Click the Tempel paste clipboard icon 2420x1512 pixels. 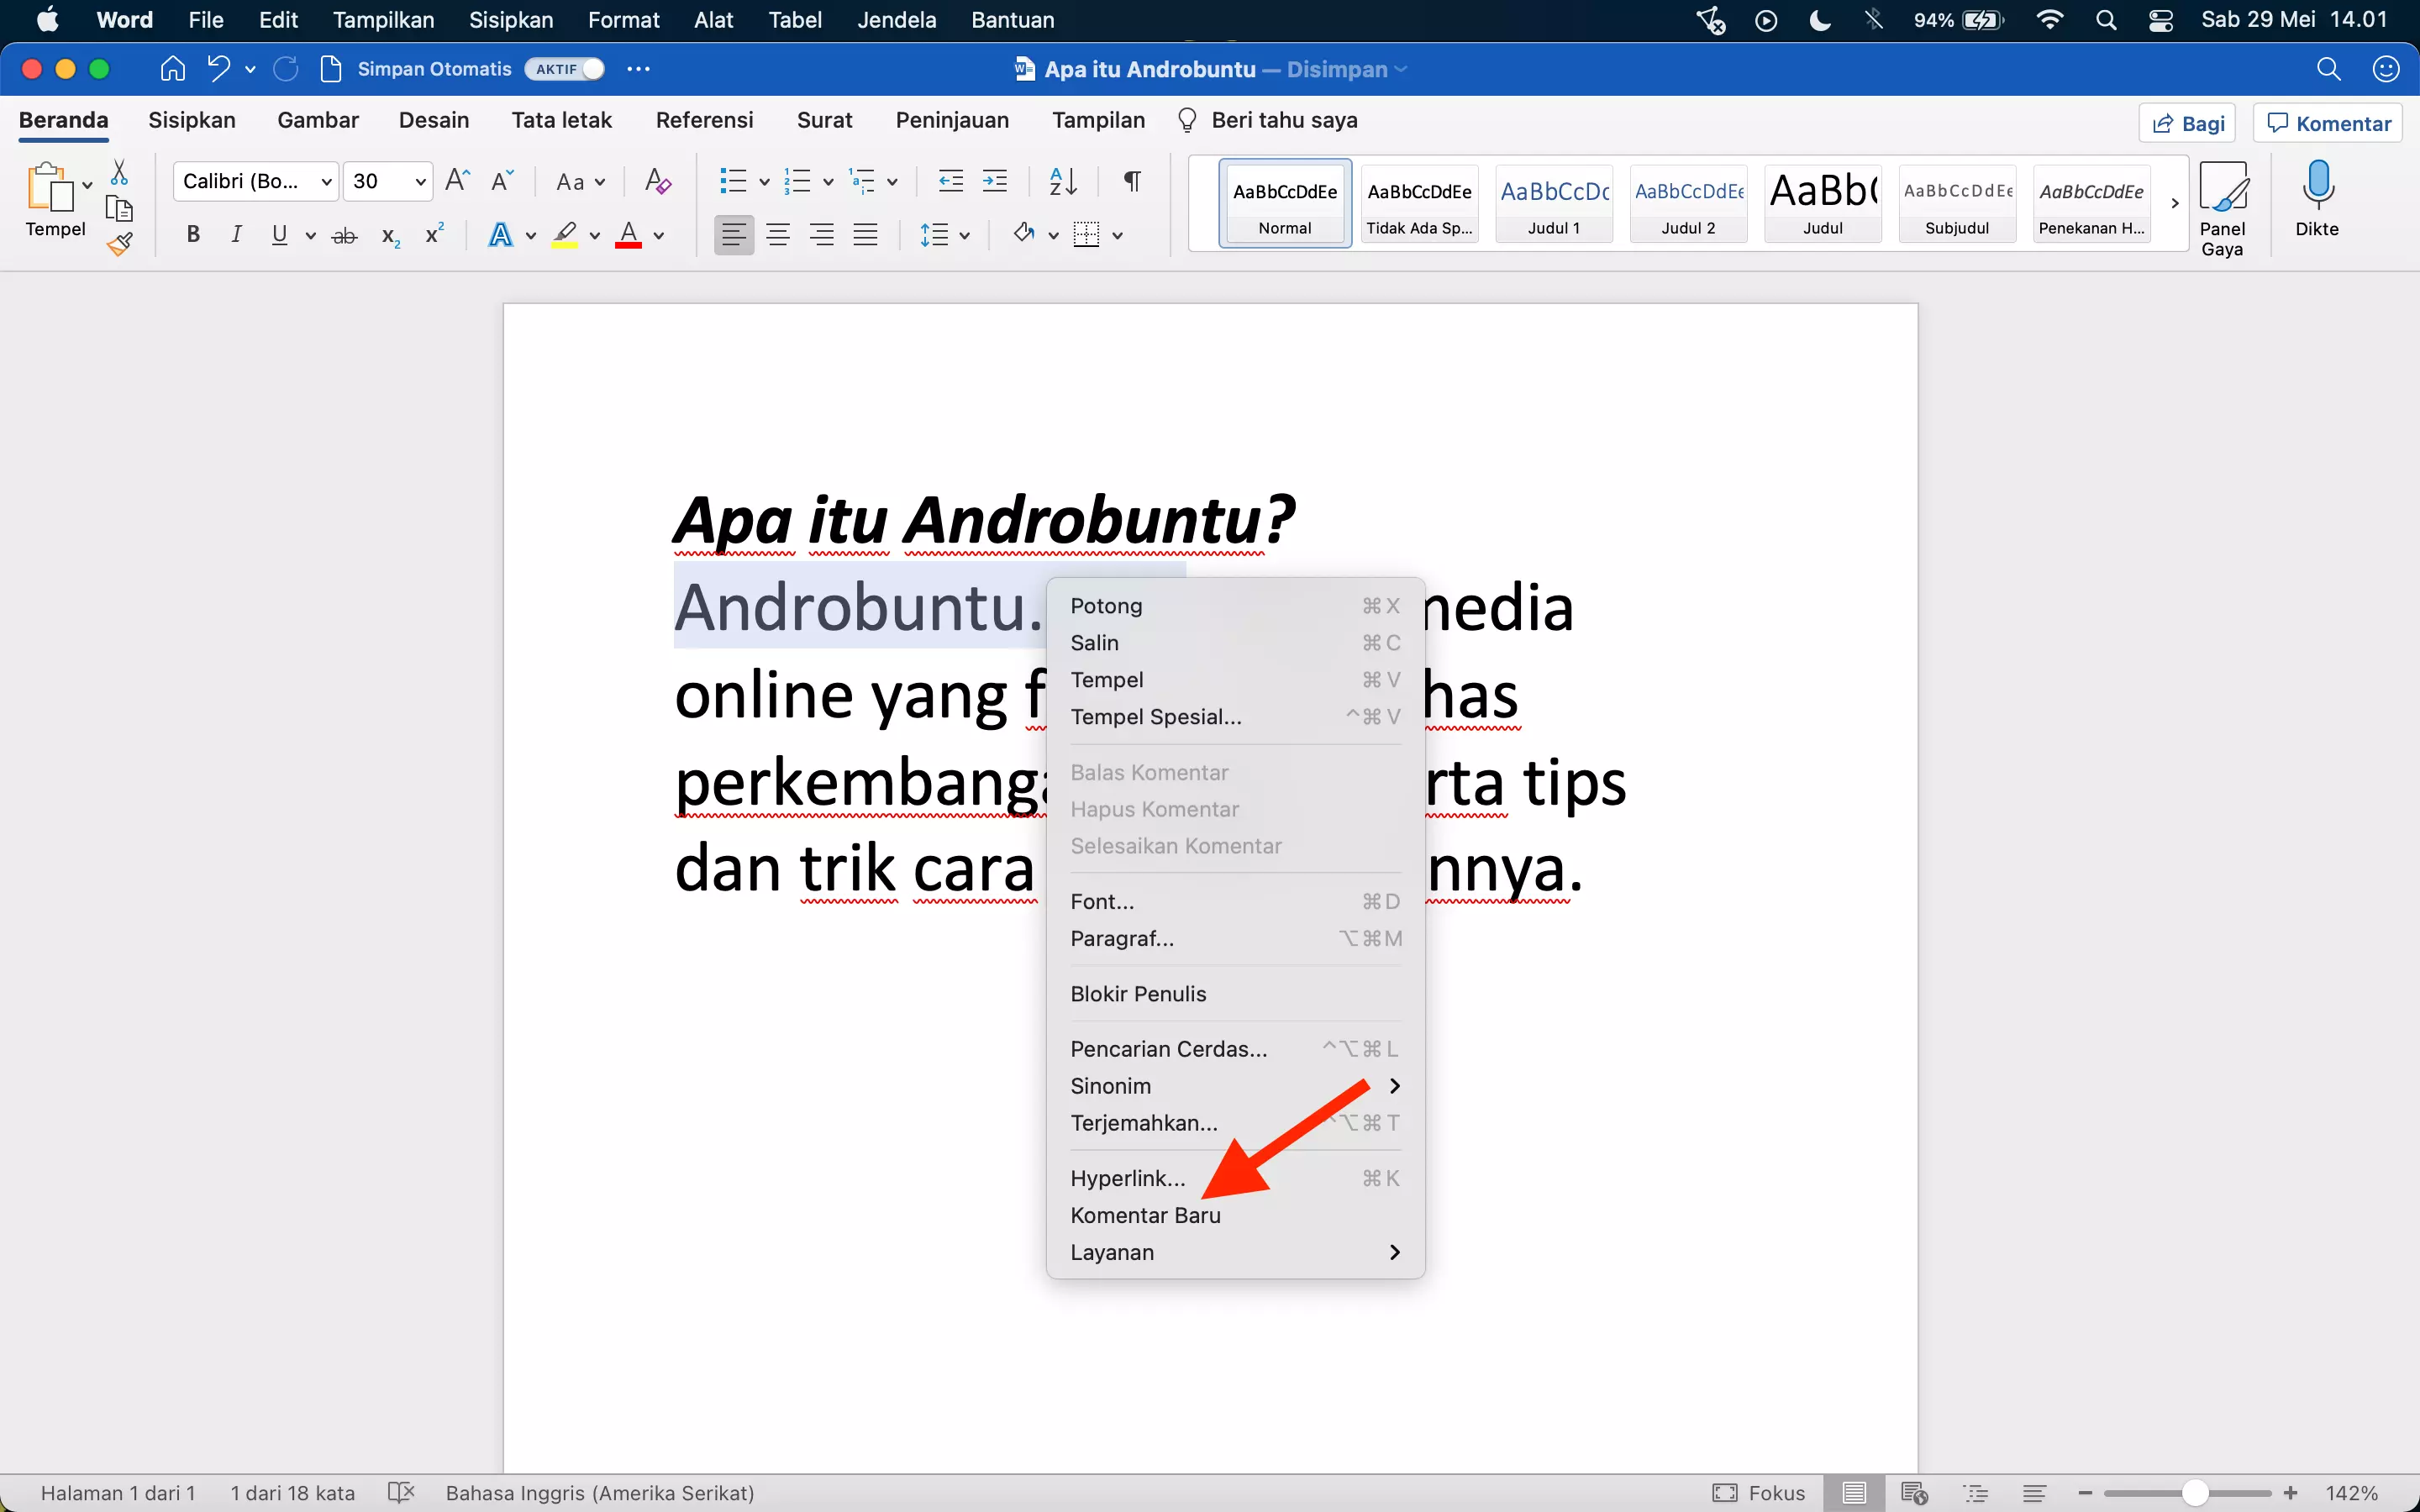(50, 187)
